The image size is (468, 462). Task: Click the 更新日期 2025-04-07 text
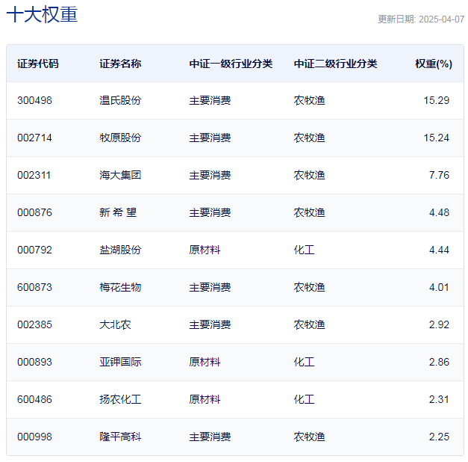coord(420,19)
